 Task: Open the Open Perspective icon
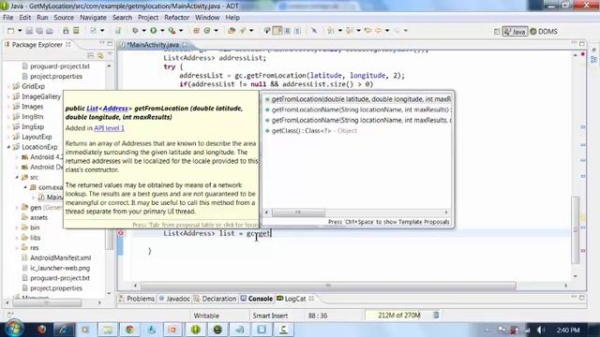(x=497, y=32)
